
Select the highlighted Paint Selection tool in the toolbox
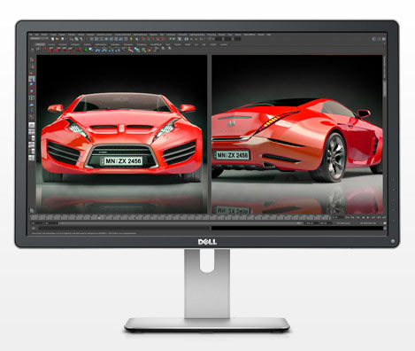click(32, 79)
